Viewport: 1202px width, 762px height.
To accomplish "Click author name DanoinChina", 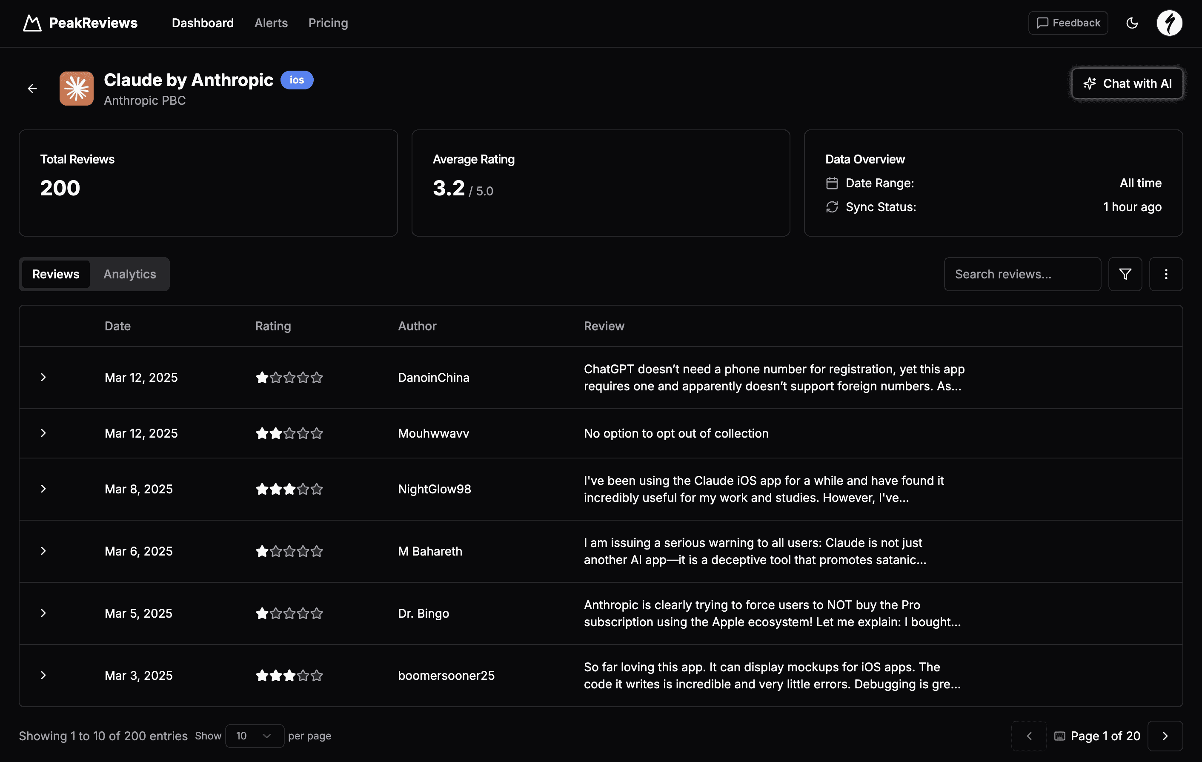I will click(x=434, y=378).
